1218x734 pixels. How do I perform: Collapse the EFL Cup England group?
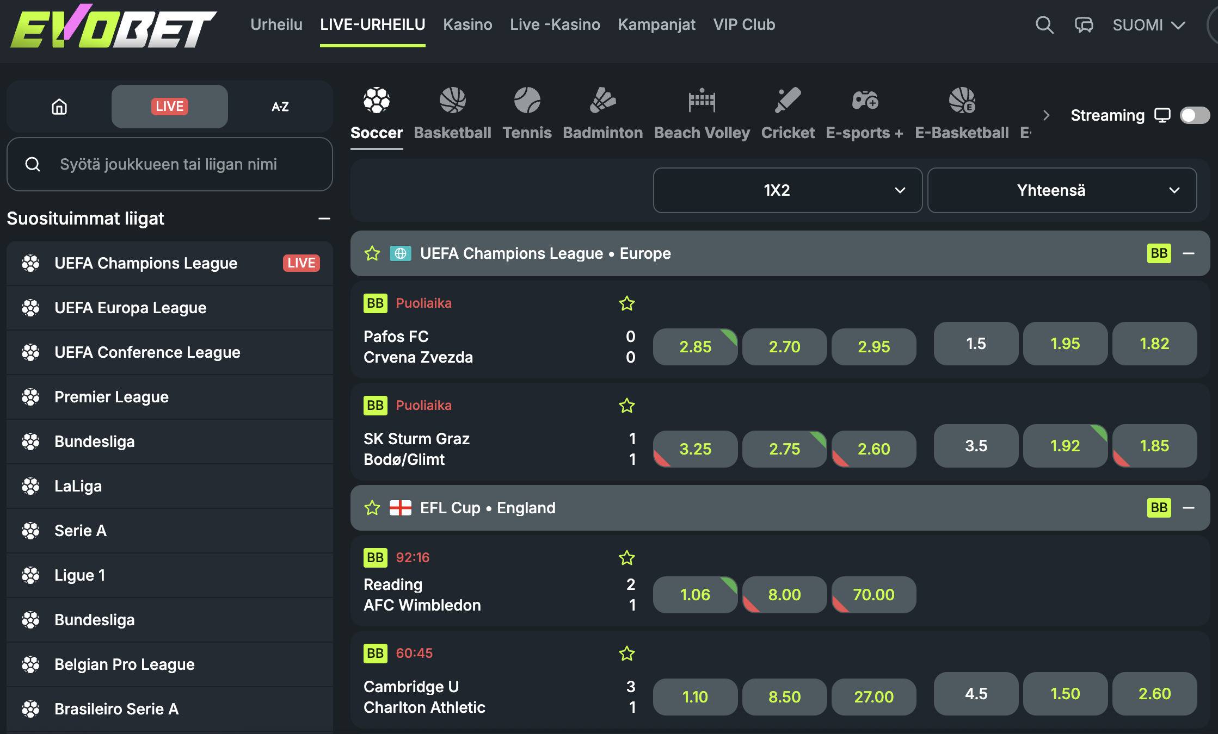tap(1189, 508)
